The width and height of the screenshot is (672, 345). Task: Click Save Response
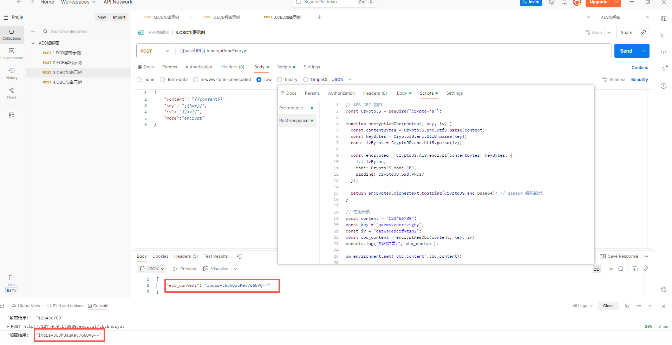click(619, 256)
